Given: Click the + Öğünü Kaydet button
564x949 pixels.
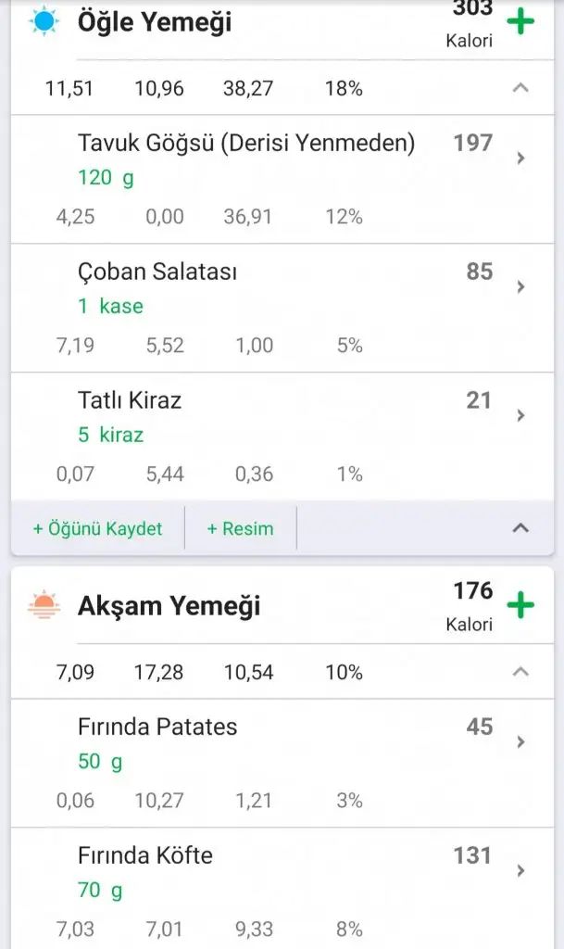Looking at the screenshot, I should [97, 528].
